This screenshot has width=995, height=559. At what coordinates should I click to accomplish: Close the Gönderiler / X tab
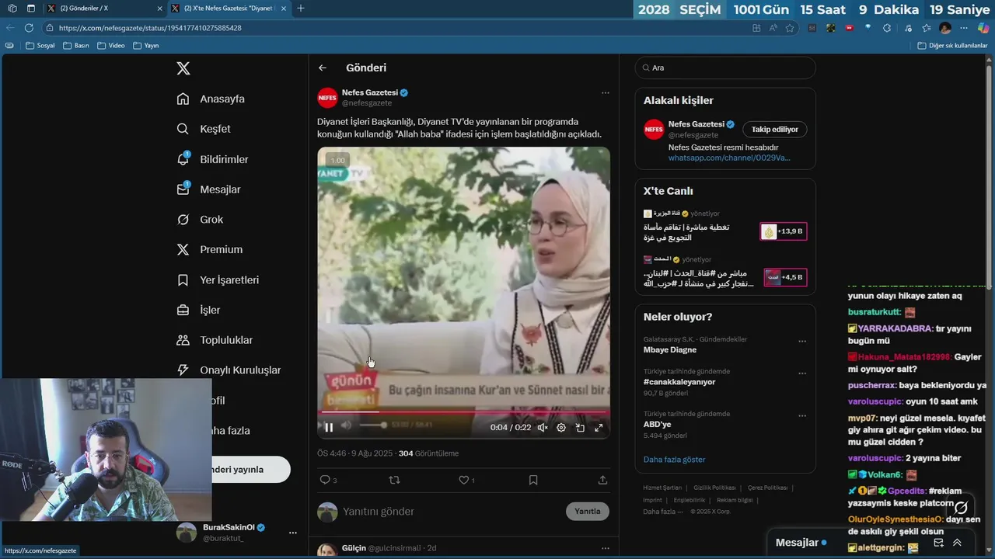coord(160,9)
